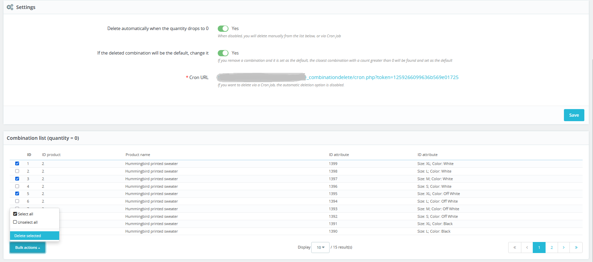Screen dimensions: 593x262
Task: Click attribute ID 1394 cell
Action: click(x=333, y=201)
